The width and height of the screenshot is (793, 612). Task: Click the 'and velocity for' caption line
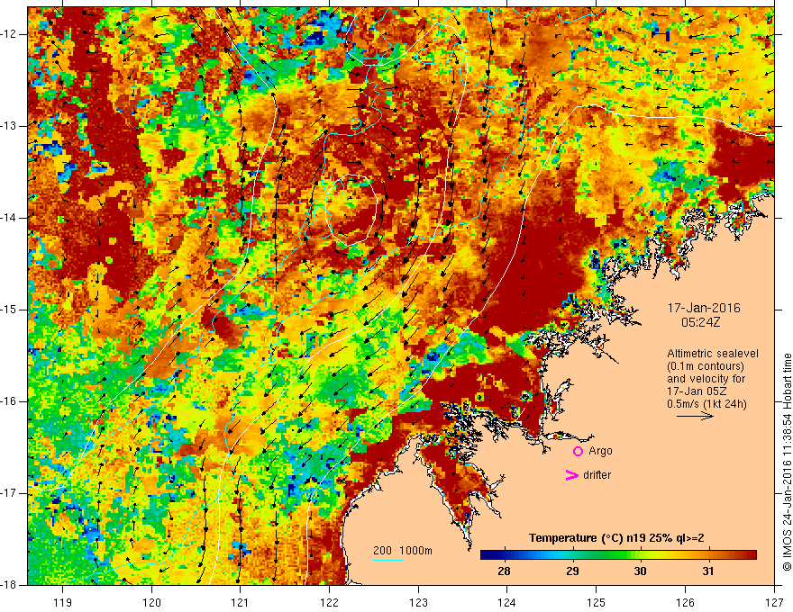pyautogui.click(x=706, y=379)
